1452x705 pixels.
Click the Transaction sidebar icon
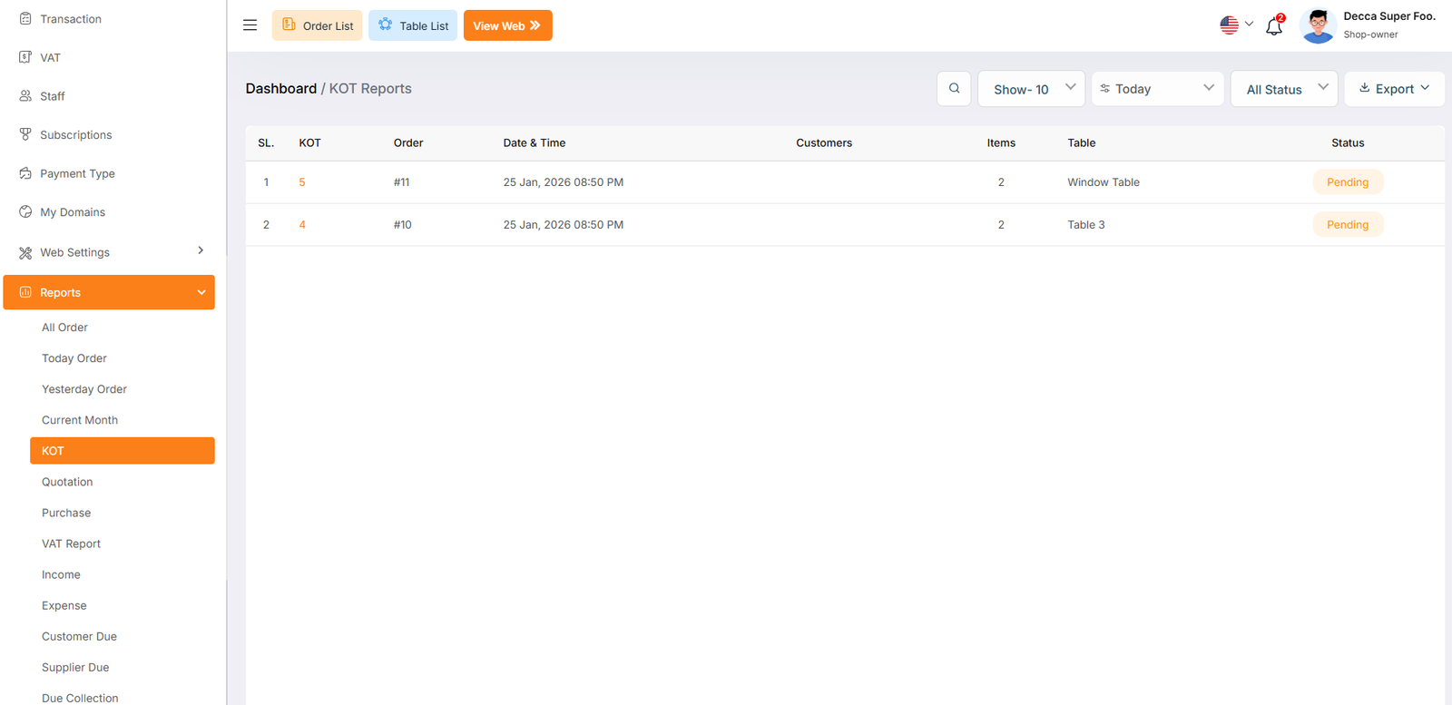[x=25, y=19]
